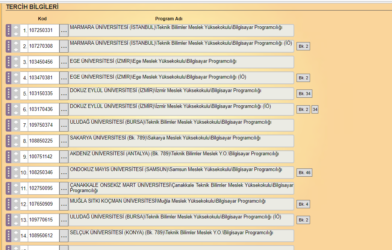Click the Selçuk Üniversitesi program name box
The height and width of the screenshot is (250, 392).
pos(181,236)
